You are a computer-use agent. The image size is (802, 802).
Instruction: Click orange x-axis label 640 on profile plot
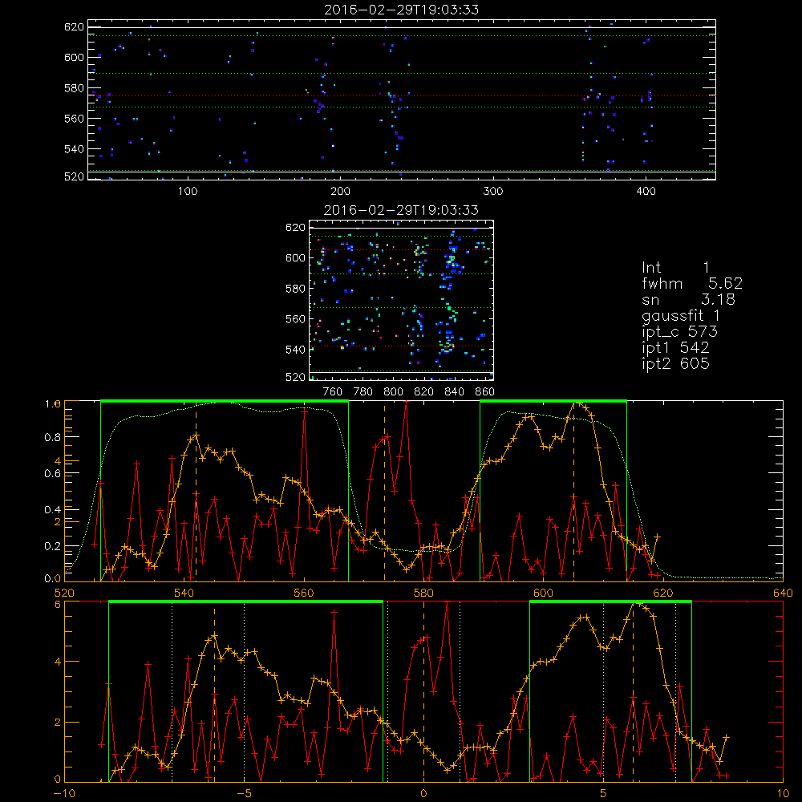coord(783,593)
